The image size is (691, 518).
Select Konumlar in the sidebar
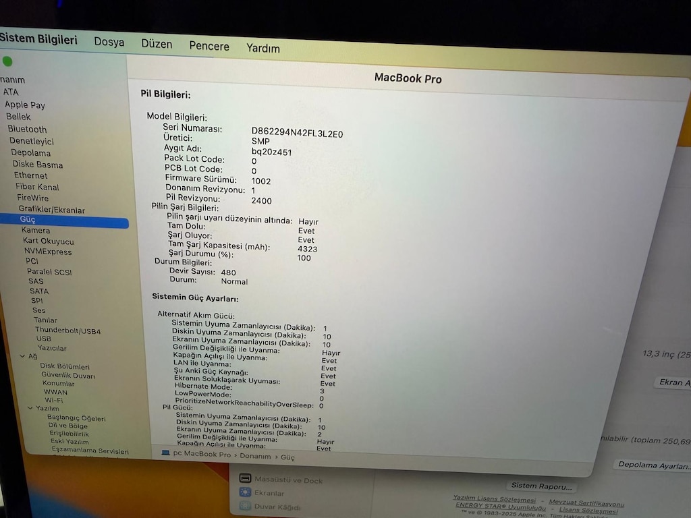pyautogui.click(x=59, y=384)
